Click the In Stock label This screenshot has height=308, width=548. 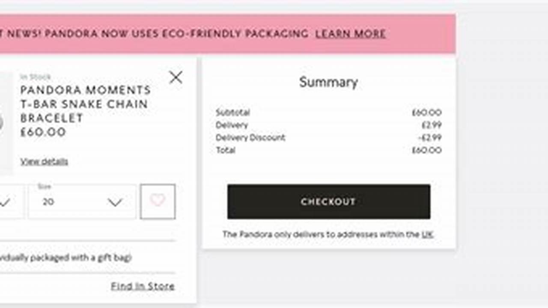pyautogui.click(x=35, y=77)
